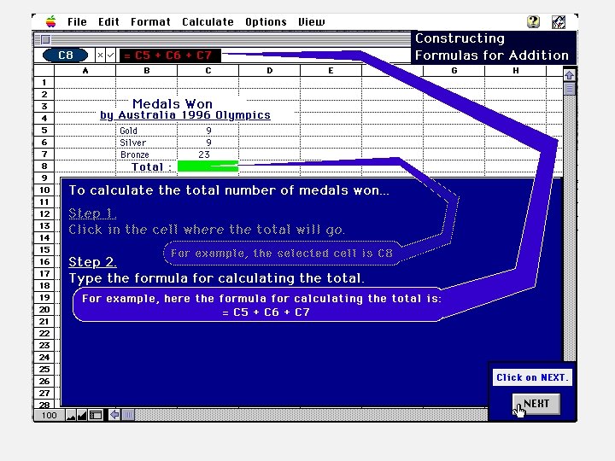The image size is (615, 461).
Task: Select column C header
Action: pyautogui.click(x=208, y=71)
